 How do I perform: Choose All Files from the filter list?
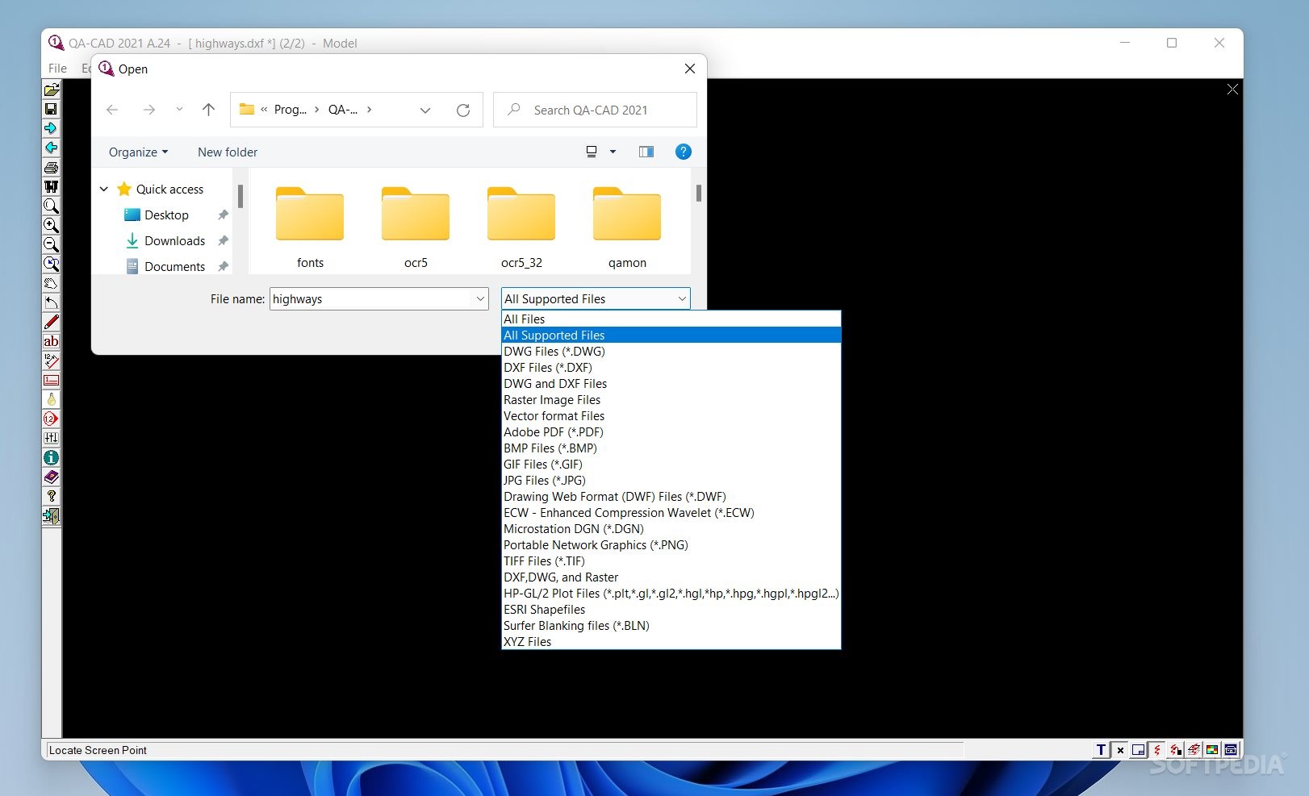coord(671,319)
